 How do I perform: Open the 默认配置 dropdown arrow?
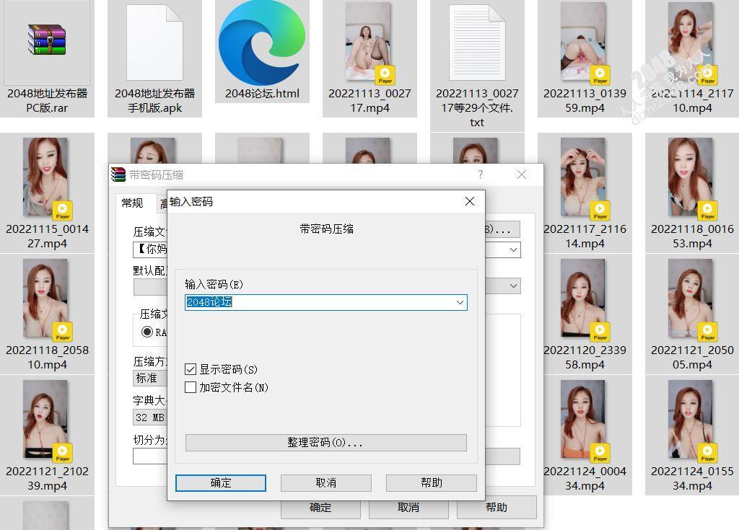(513, 286)
